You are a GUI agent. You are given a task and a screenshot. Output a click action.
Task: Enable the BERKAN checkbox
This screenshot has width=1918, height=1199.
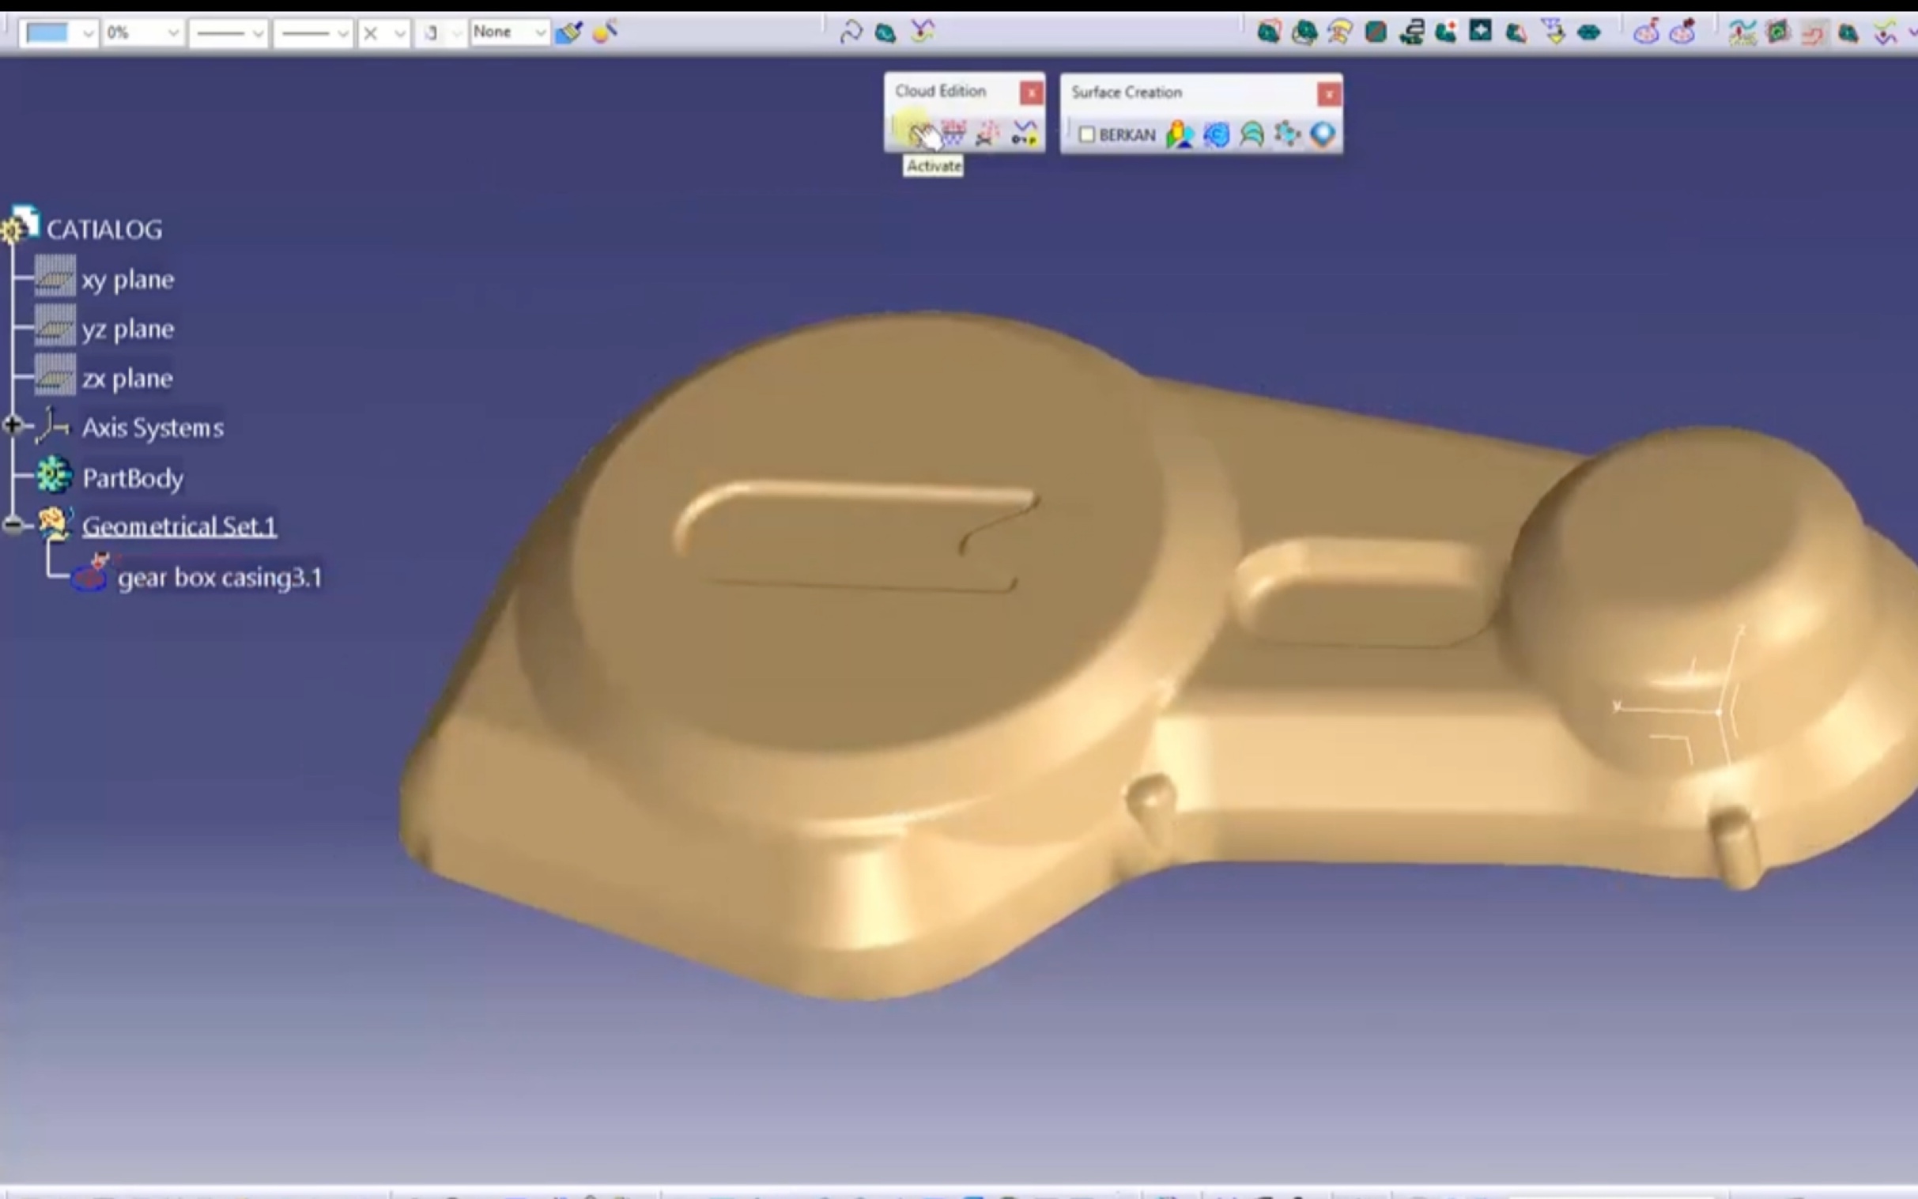[1087, 135]
